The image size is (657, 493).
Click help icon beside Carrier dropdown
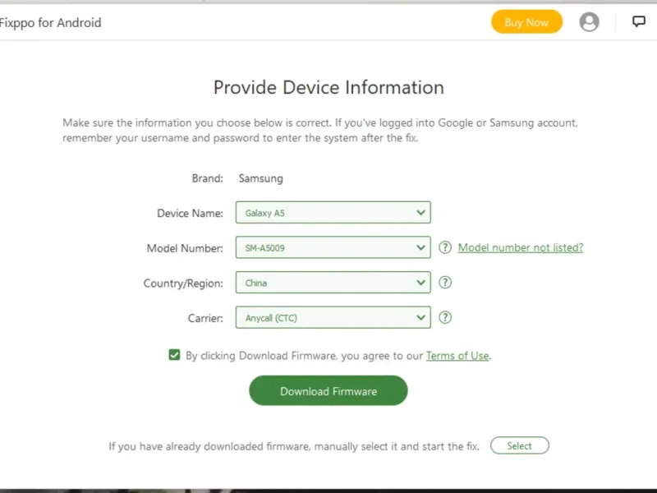pos(445,317)
